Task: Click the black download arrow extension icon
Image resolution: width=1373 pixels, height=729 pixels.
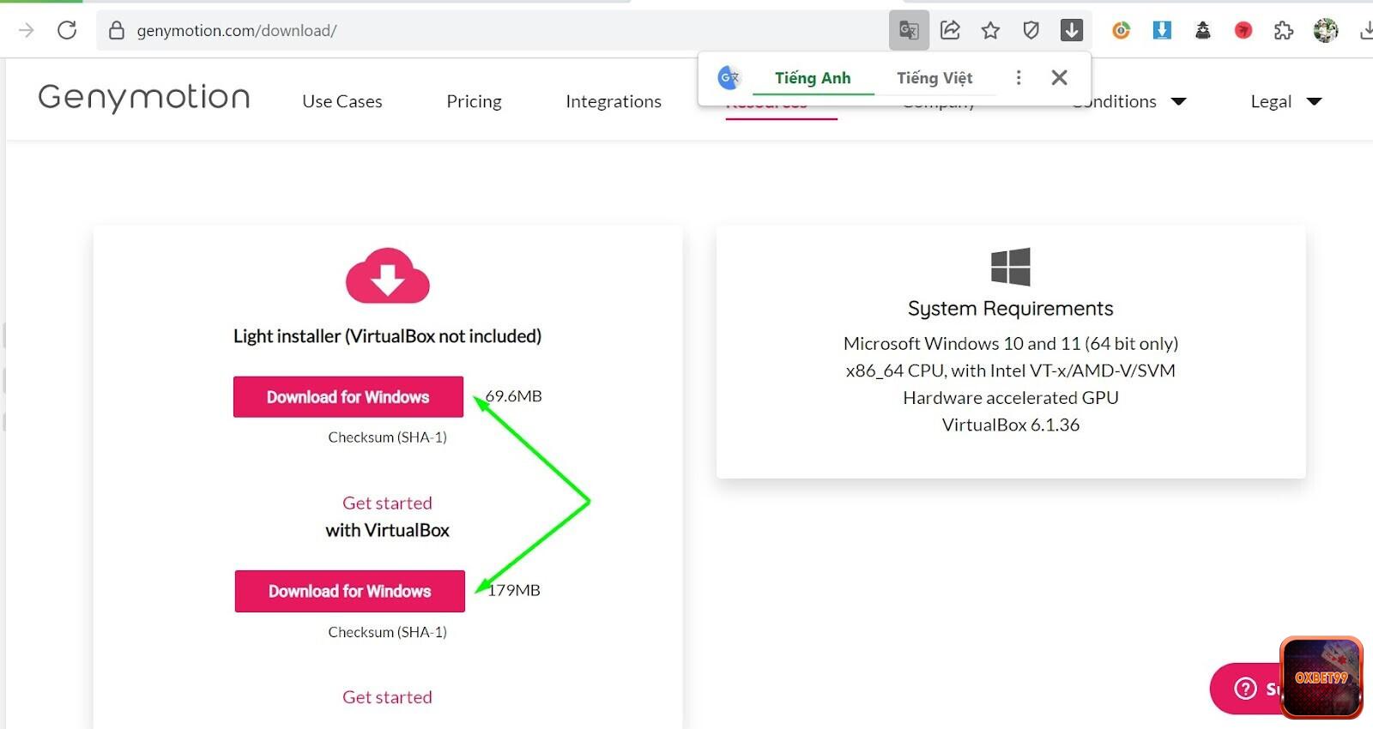Action: tap(1072, 30)
